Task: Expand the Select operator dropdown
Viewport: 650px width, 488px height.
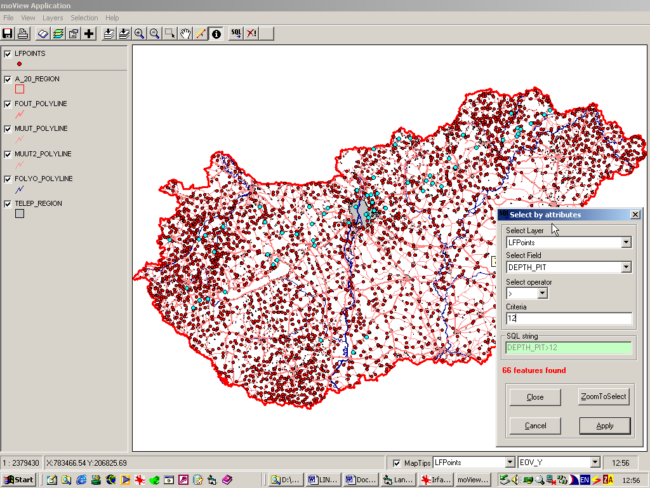Action: point(542,294)
